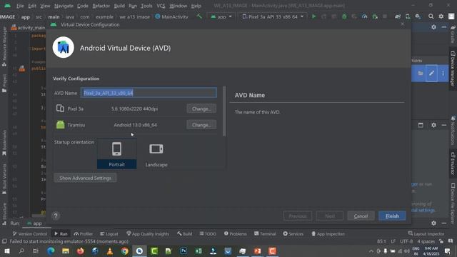457x257 pixels.
Task: Open the device three-dot menu in Device Manager
Action: tap(443, 73)
